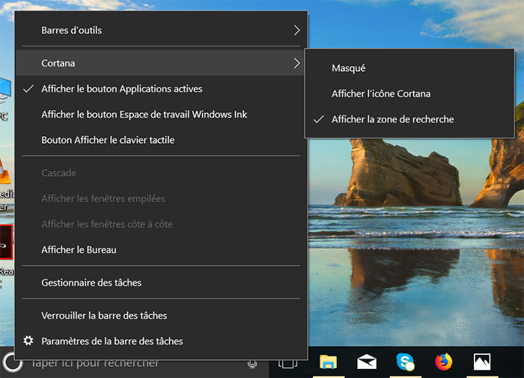Open Gestionnaire des tâches
Screen dimensions: 524x378
(91, 282)
